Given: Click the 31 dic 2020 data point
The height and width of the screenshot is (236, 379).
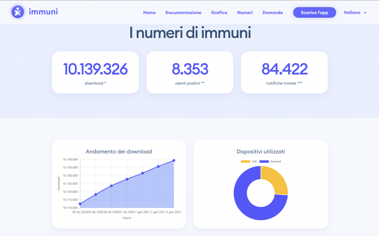Looking at the screenshot, I should coord(127,179).
